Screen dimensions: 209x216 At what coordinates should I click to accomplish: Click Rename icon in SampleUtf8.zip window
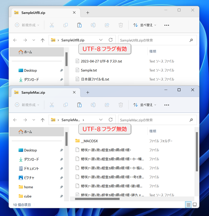click(93, 25)
